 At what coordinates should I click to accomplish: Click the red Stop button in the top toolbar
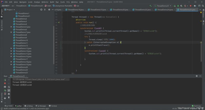click(190, 6)
